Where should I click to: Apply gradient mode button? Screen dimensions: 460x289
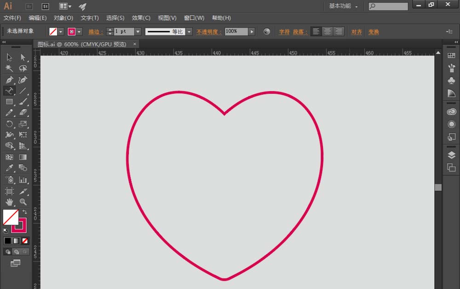coord(17,241)
